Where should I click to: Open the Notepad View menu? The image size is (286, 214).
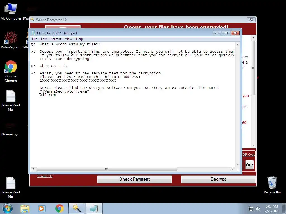(x=69, y=39)
